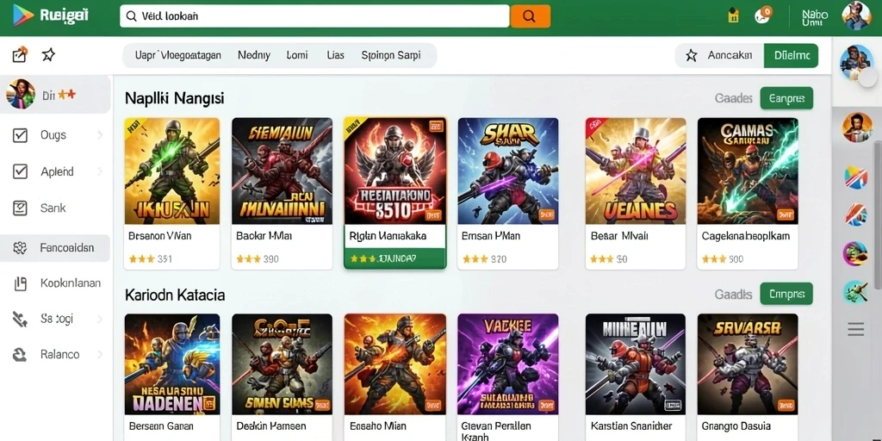Click the star icon beside Aoncakan
The width and height of the screenshot is (882, 441).
pos(692,55)
